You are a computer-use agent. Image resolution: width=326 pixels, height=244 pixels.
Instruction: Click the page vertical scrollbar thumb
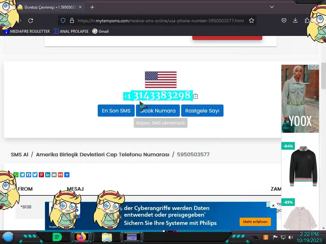[323, 76]
